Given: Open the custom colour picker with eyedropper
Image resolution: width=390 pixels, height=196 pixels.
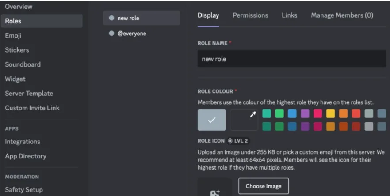Looking at the screenshot, I should 244,120.
